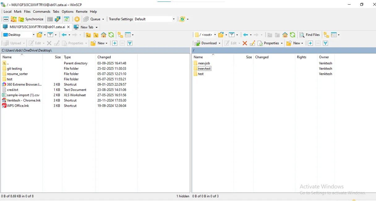Expand the remote Properties dropdown arrow
The width and height of the screenshot is (376, 201).
[x=282, y=43]
